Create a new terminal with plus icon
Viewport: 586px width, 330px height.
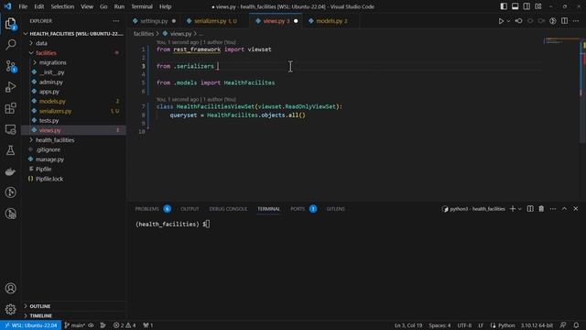click(x=513, y=209)
